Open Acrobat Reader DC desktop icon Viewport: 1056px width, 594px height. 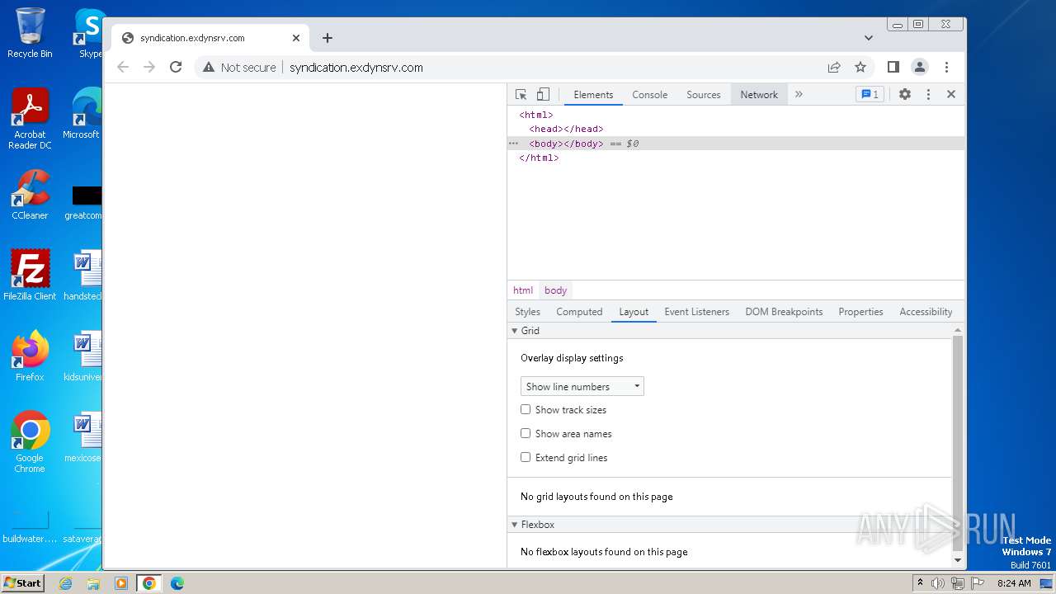(30, 119)
